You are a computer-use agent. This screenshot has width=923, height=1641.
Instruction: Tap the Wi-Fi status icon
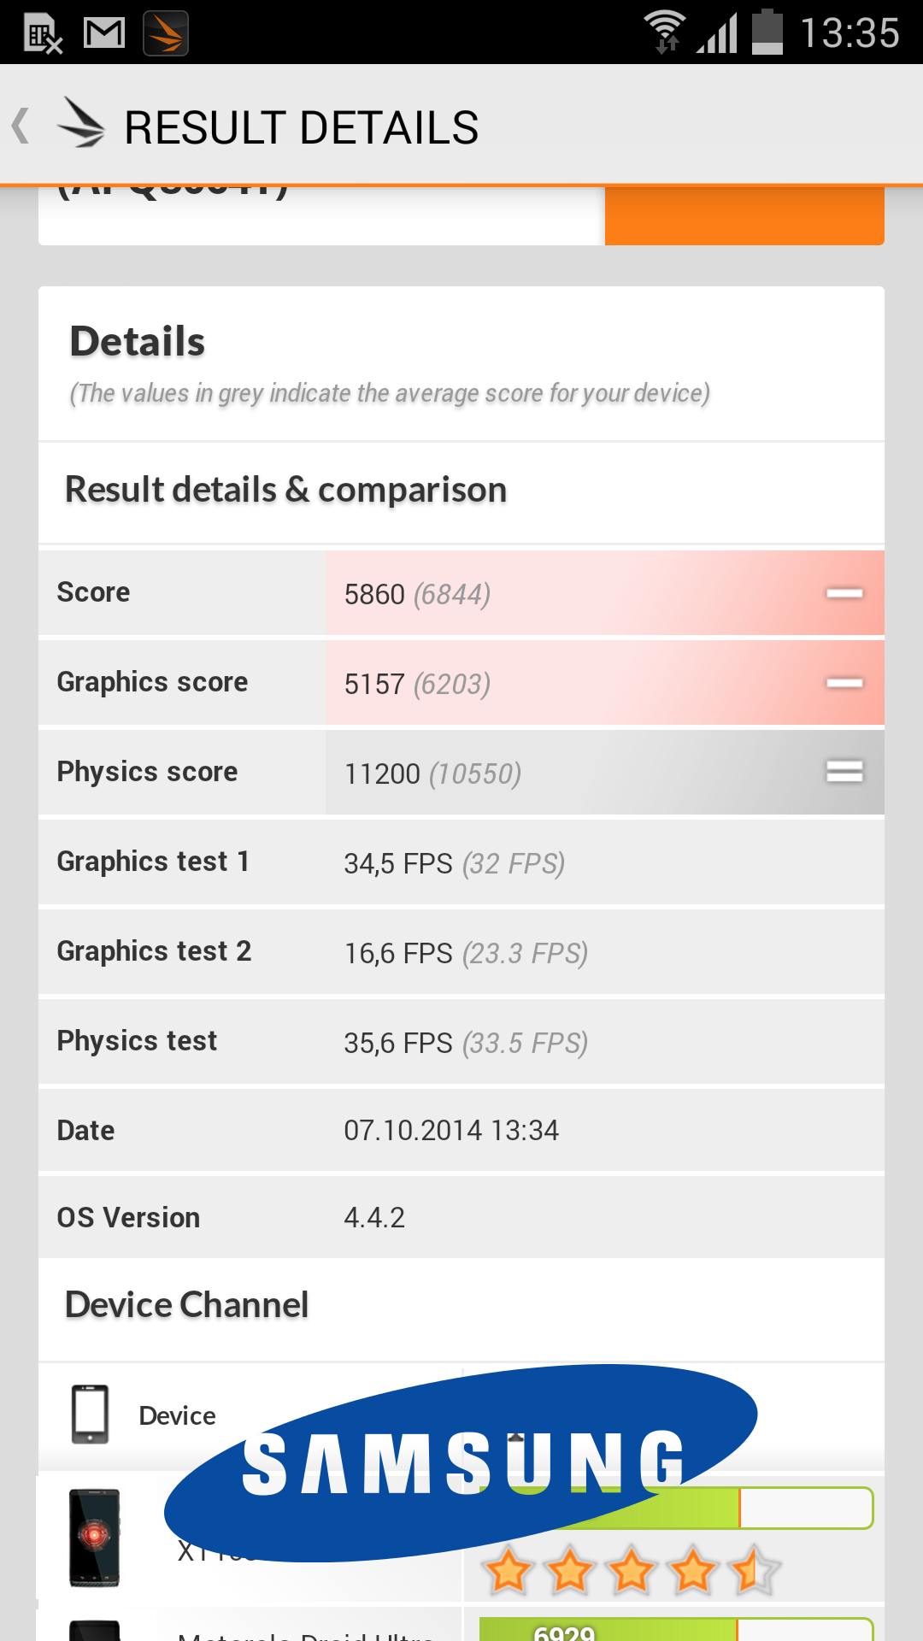(665, 32)
